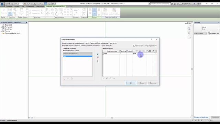Click the Изменить тип button in properties
The image size is (220, 124).
click(213, 33)
